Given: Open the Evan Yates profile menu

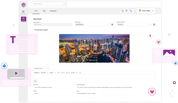Looking at the screenshot, I should [x=146, y=11].
